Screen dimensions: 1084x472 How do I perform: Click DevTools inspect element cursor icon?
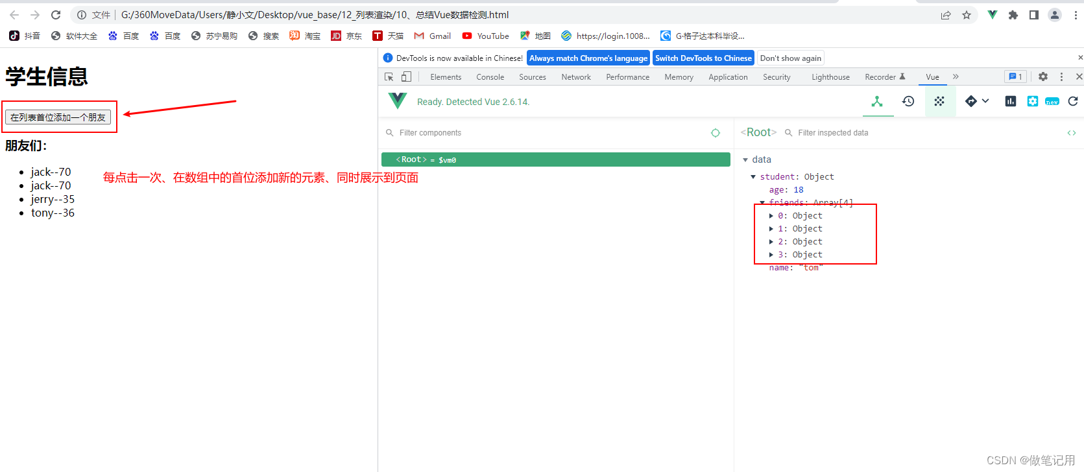(389, 77)
